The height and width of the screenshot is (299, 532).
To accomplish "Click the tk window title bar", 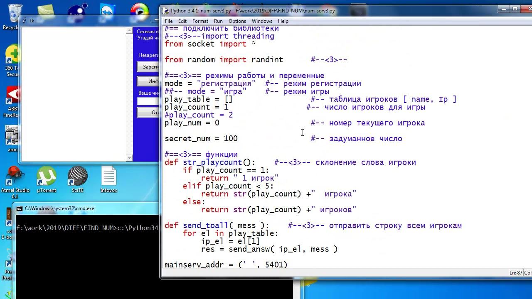I will click(88, 20).
